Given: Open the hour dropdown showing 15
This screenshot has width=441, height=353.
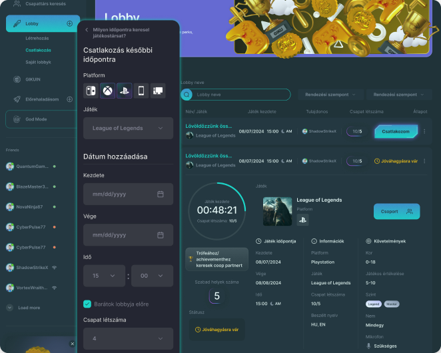Looking at the screenshot, I should tap(104, 275).
